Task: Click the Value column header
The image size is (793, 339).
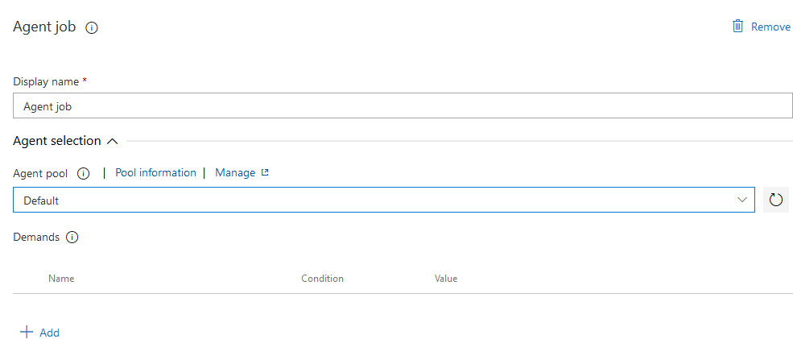Action: pyautogui.click(x=446, y=279)
